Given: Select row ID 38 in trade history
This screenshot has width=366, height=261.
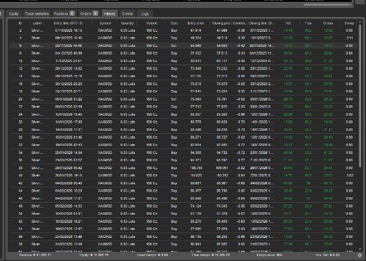Looking at the screenshot, I should click(x=183, y=168).
